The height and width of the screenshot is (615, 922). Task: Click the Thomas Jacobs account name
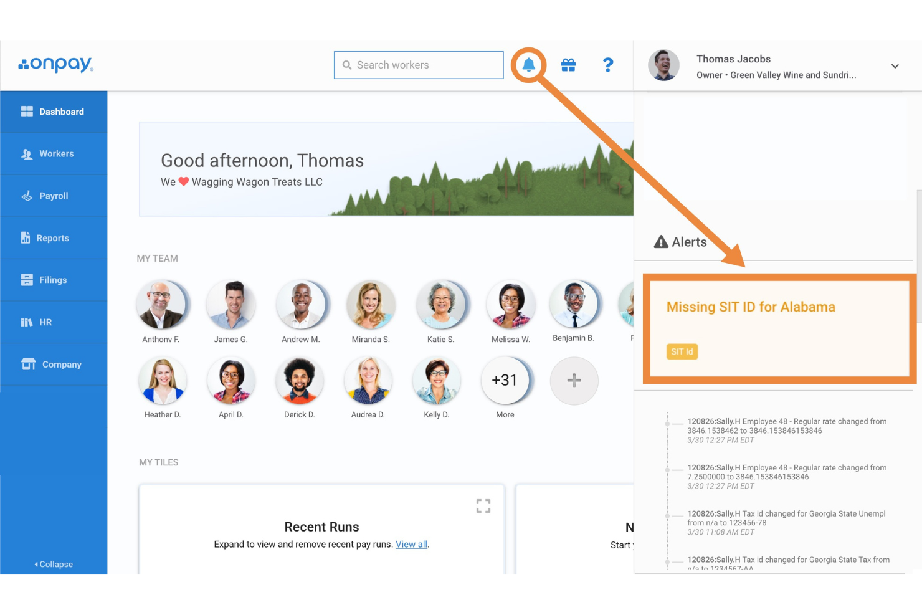(733, 59)
